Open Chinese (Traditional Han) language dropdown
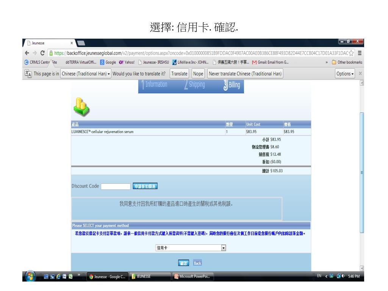388x291 pixels. coord(86,74)
